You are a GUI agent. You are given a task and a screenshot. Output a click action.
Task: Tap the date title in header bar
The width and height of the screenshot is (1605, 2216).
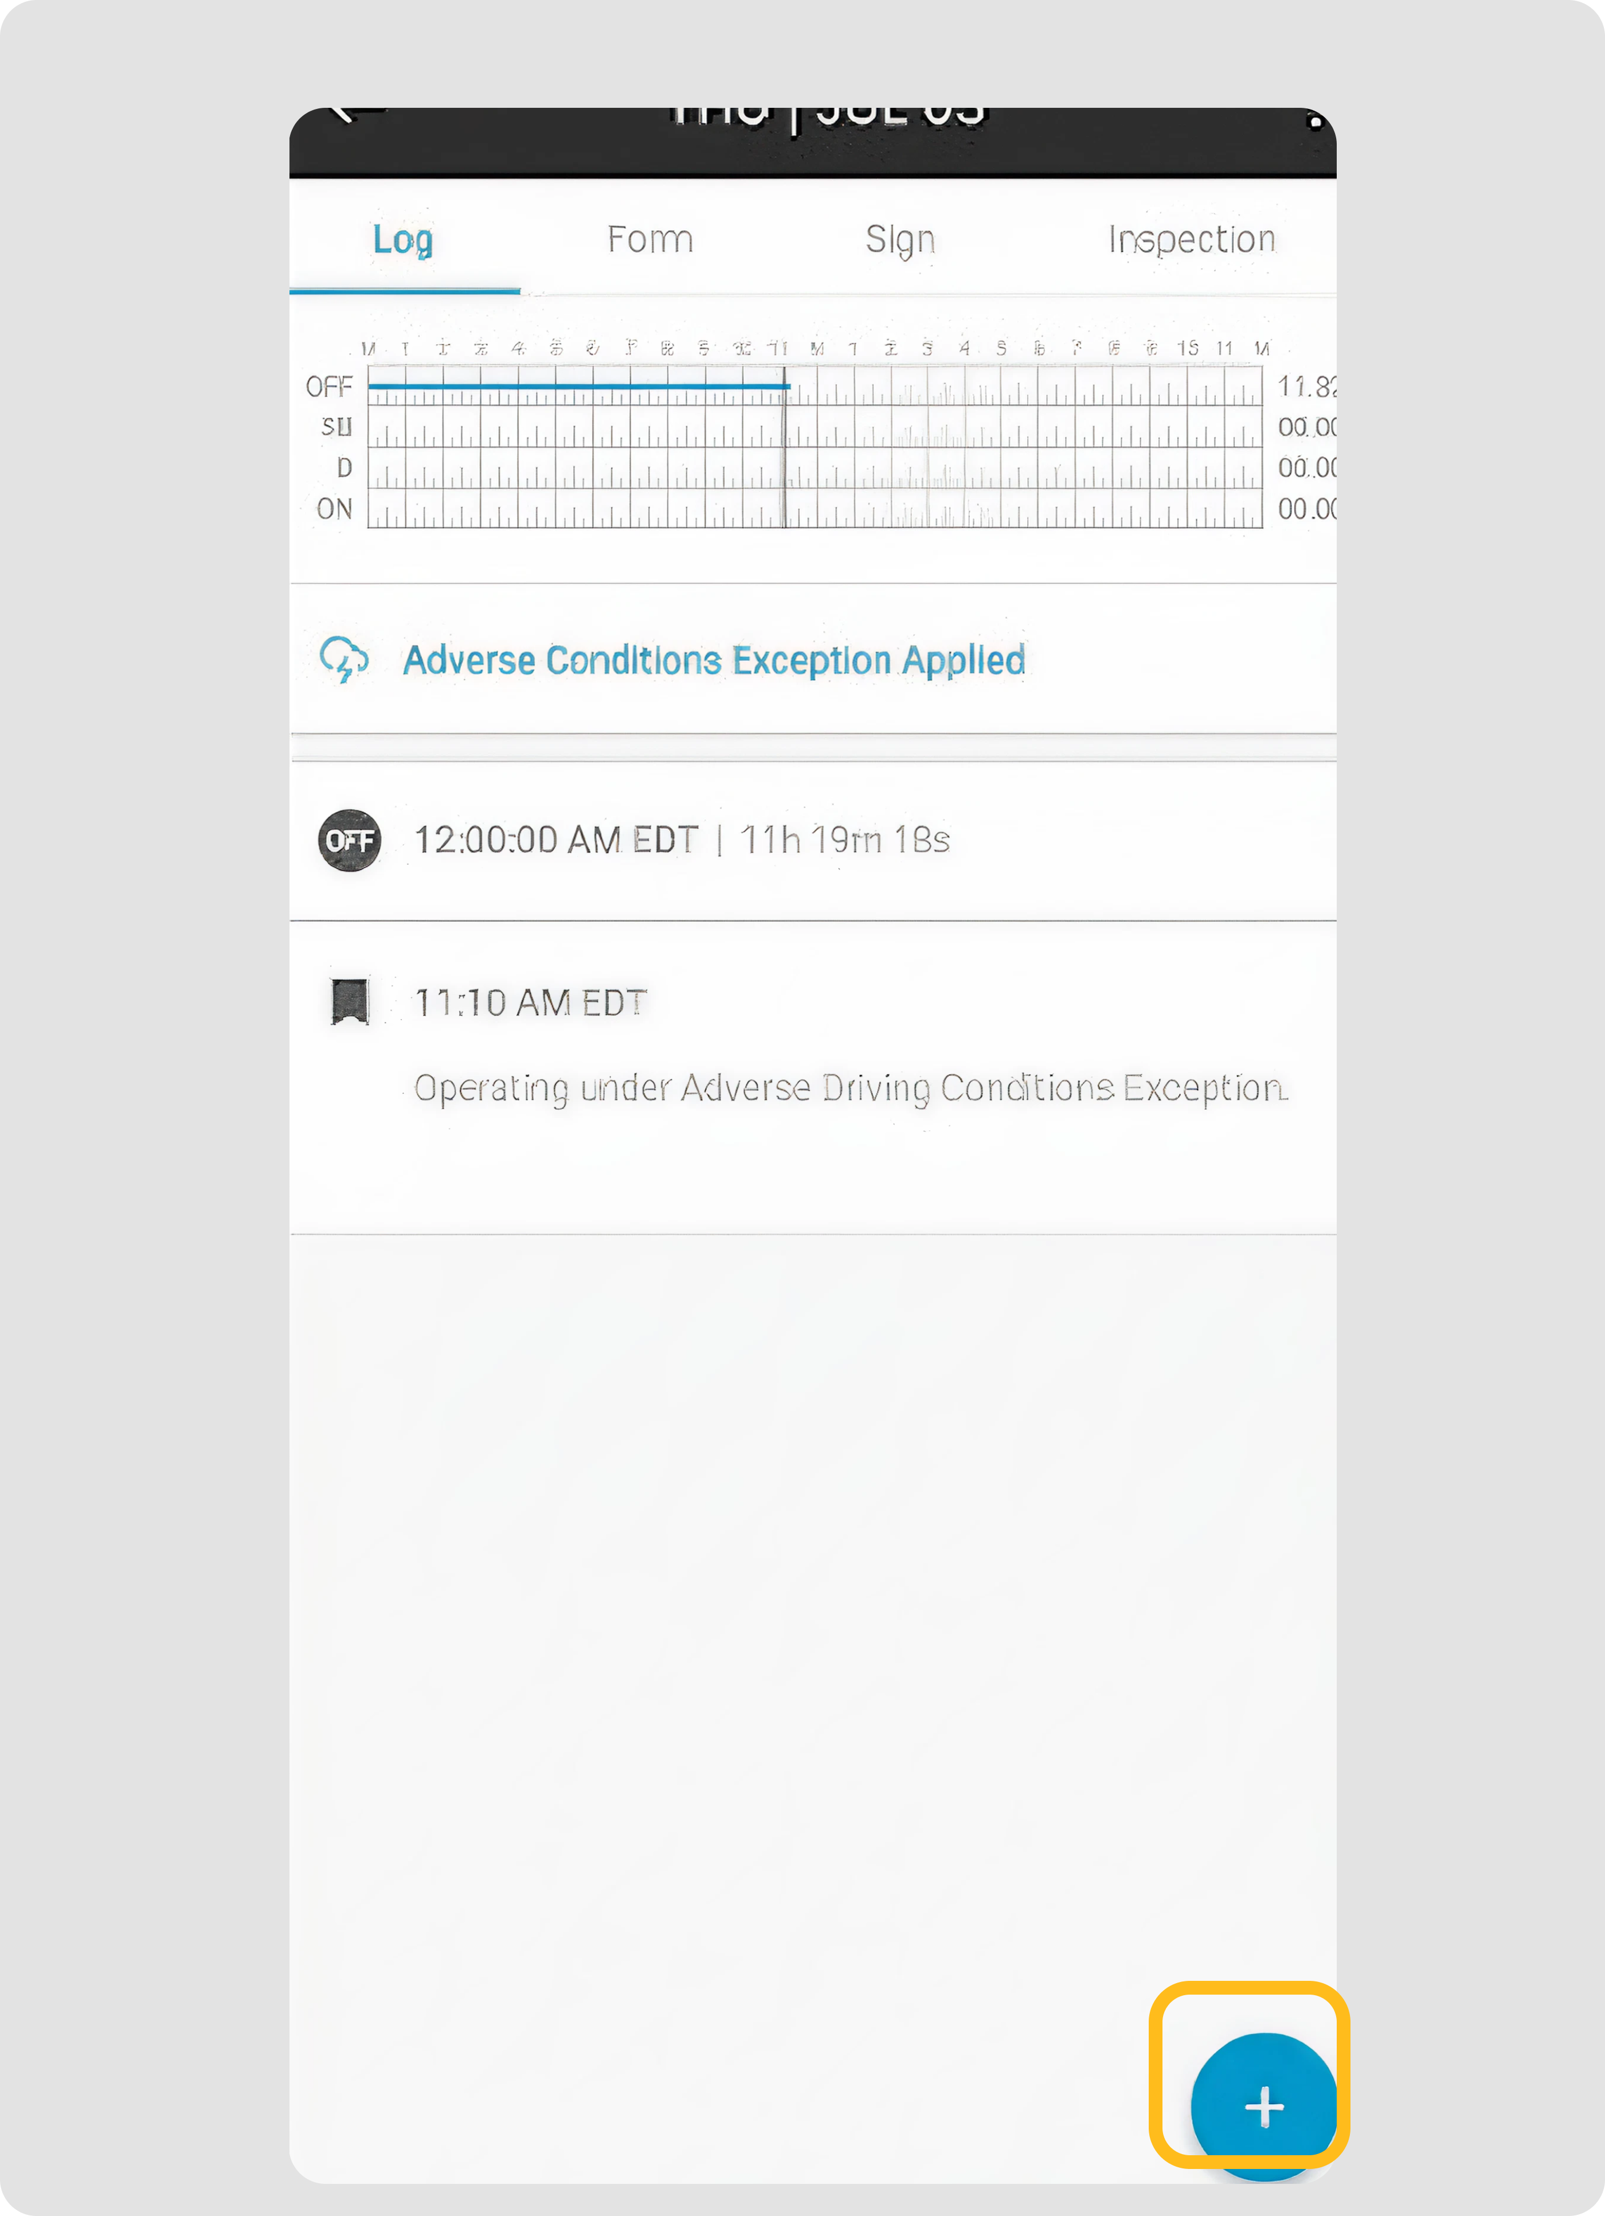coord(828,119)
